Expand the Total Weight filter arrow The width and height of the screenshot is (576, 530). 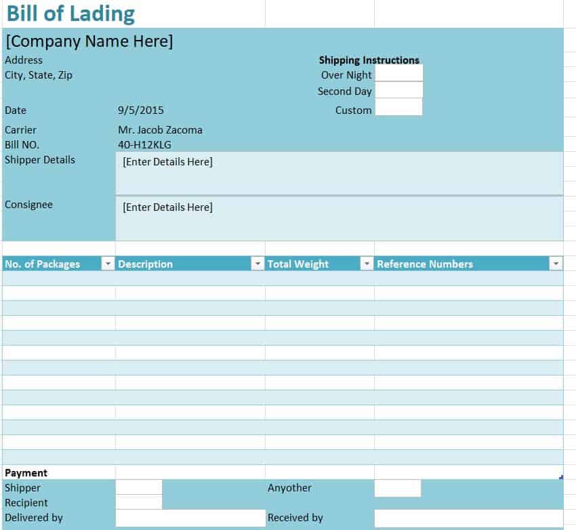tap(367, 264)
